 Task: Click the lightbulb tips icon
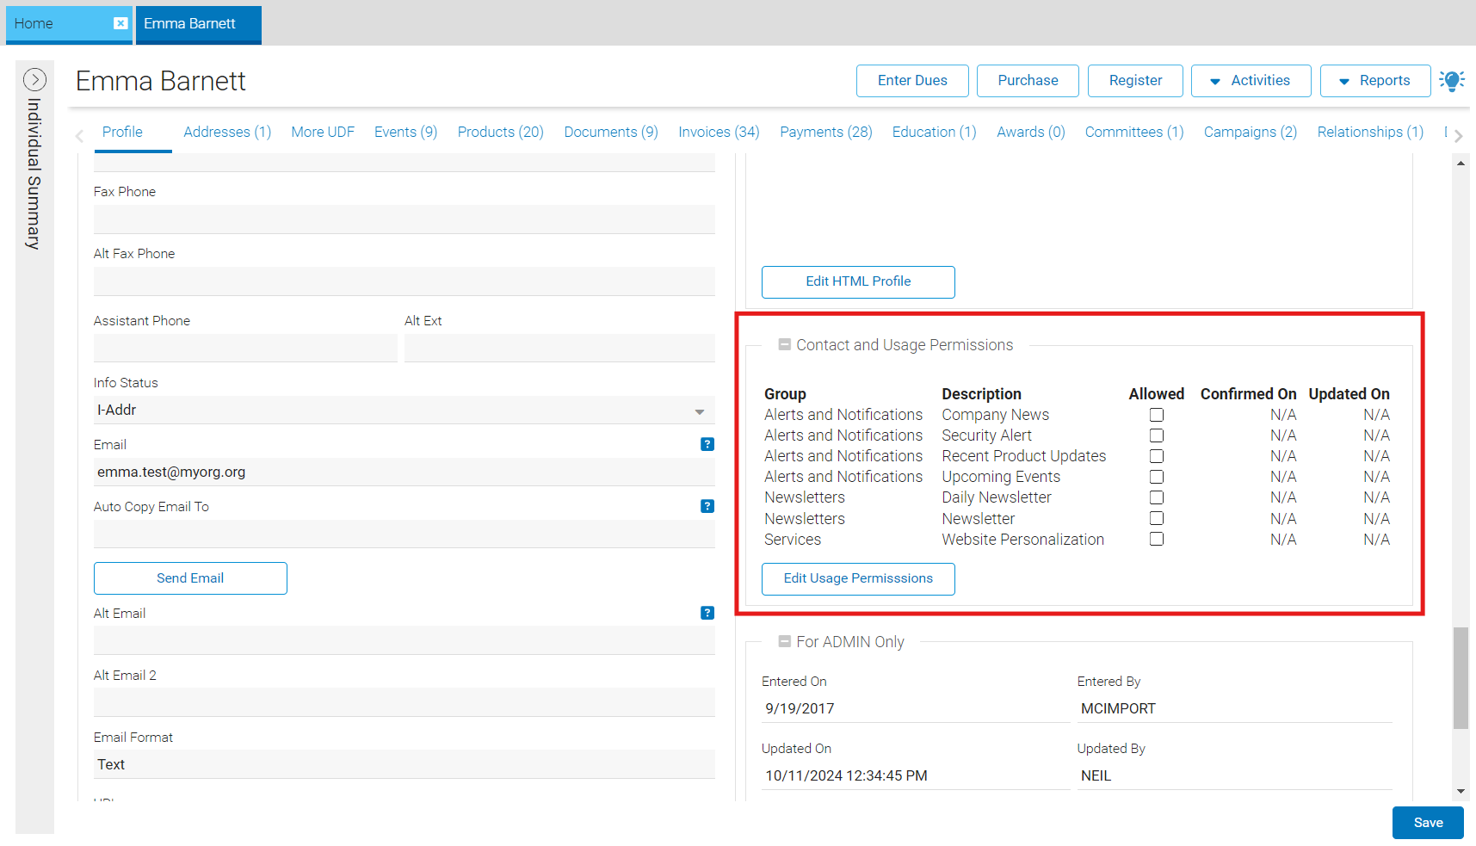[x=1452, y=81]
